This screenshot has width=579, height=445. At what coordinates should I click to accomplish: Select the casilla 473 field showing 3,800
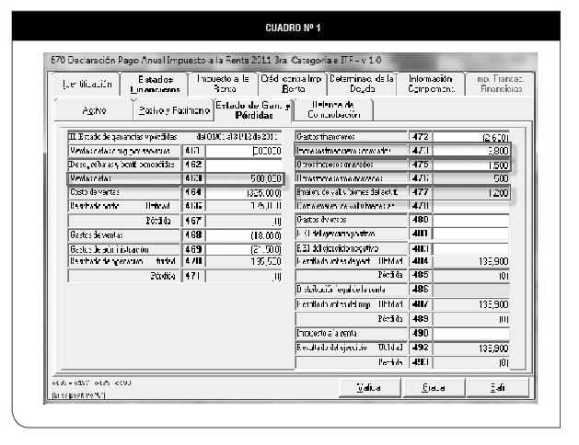[470, 151]
